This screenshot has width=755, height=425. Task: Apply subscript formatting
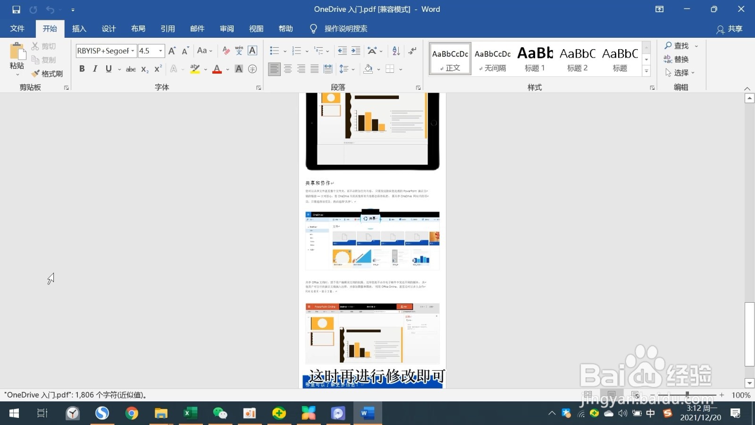pos(145,69)
